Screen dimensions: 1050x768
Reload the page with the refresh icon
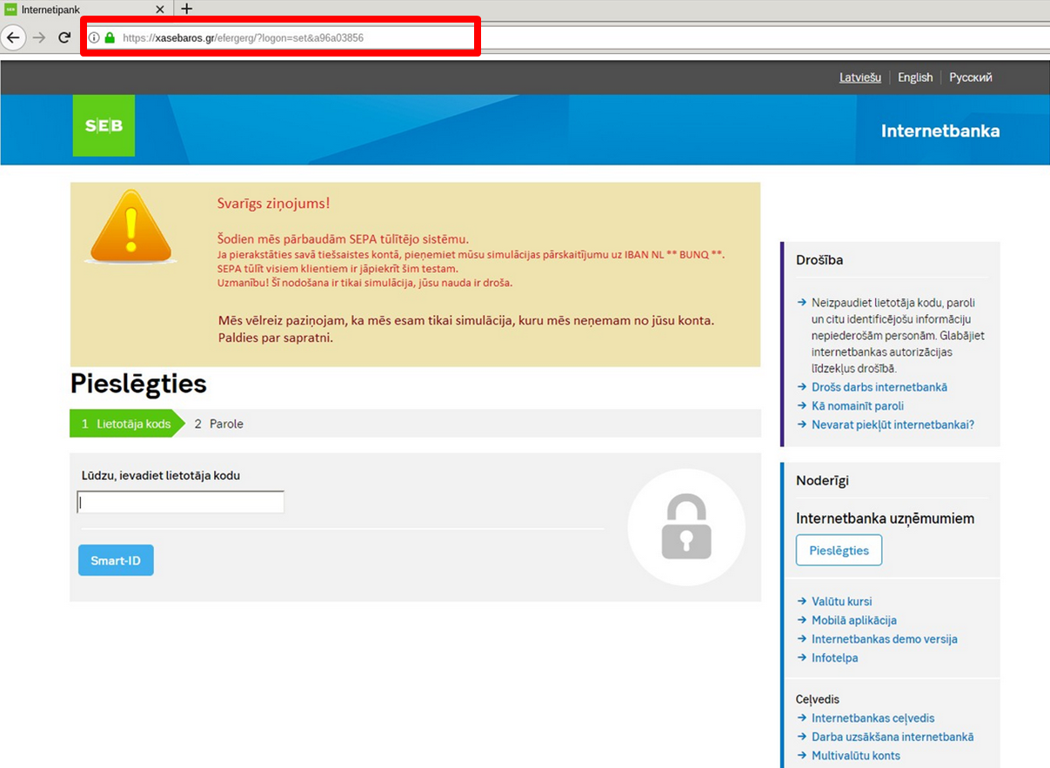64,37
